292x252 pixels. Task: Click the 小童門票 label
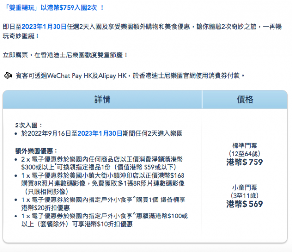245,187
